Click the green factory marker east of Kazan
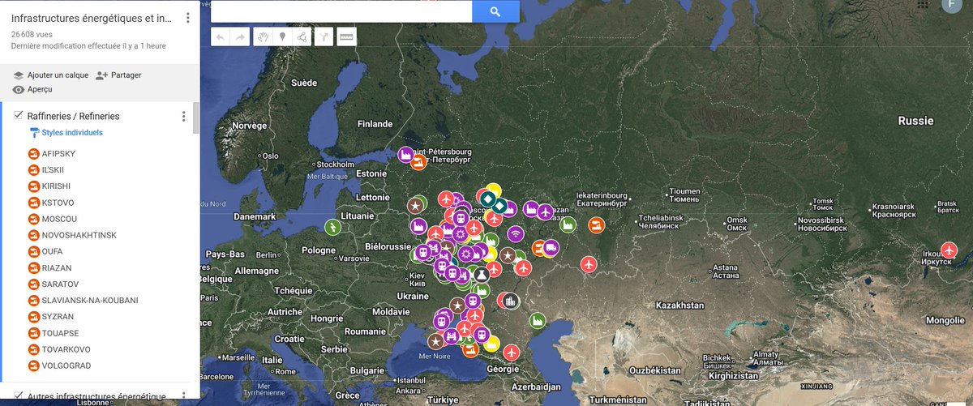973x406 pixels. (x=568, y=224)
